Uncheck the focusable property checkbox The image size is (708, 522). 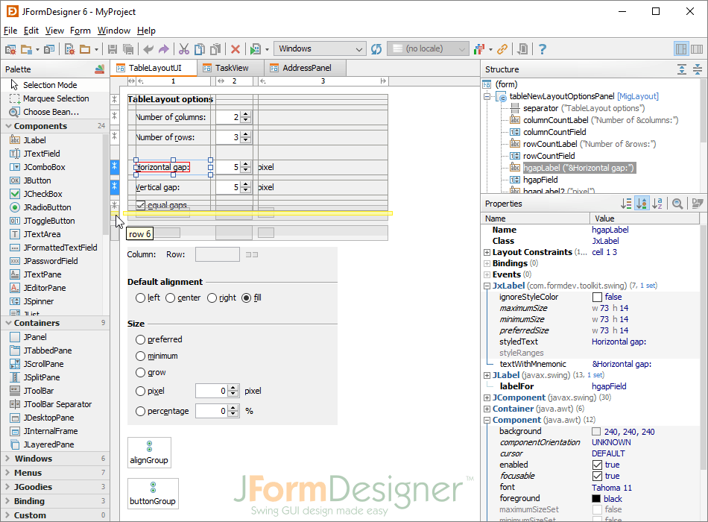click(x=597, y=476)
